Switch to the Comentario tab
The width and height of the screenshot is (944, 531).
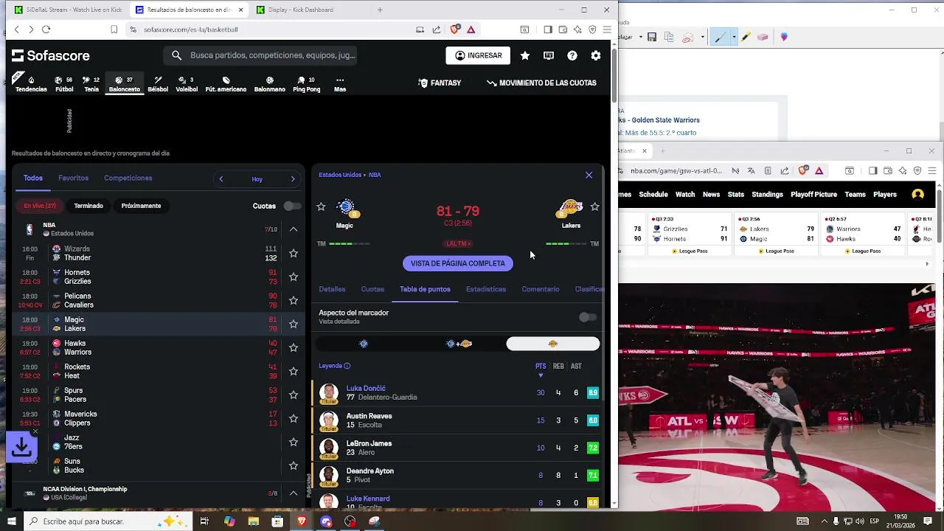[x=541, y=289]
